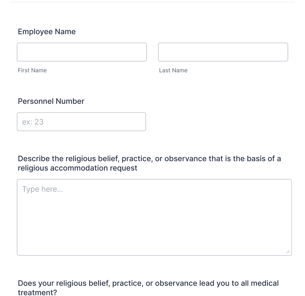Click the 'ex: 23' placeholder field
The height and width of the screenshot is (296, 305).
(x=81, y=122)
